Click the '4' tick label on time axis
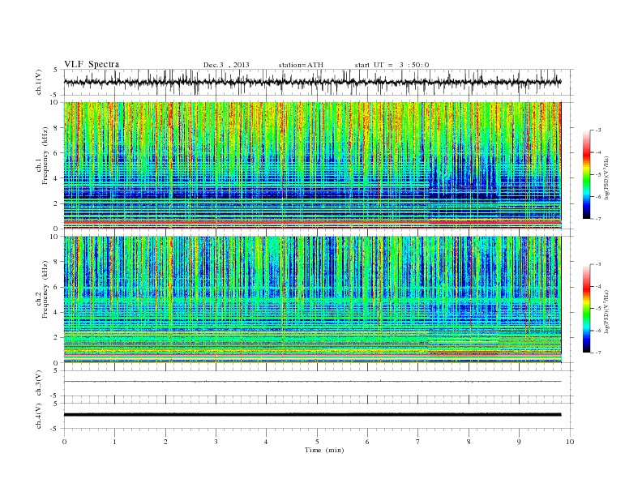This screenshot has width=642, height=496. click(x=266, y=442)
